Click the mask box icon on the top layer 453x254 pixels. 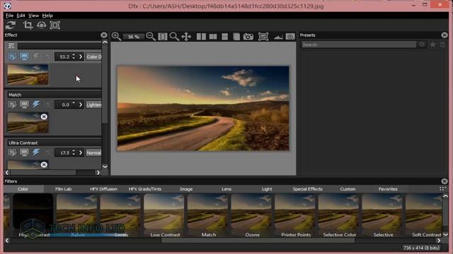48,56
